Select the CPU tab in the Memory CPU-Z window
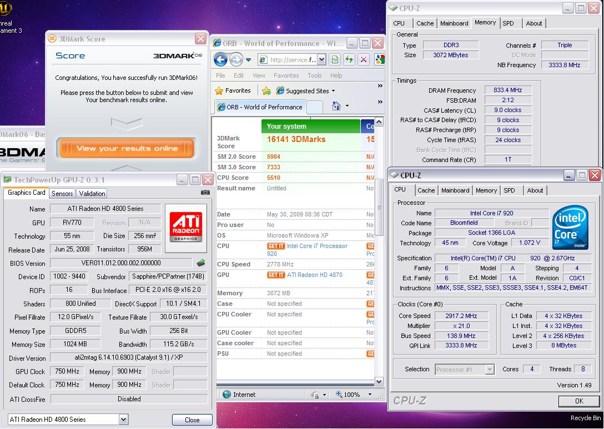 click(399, 23)
